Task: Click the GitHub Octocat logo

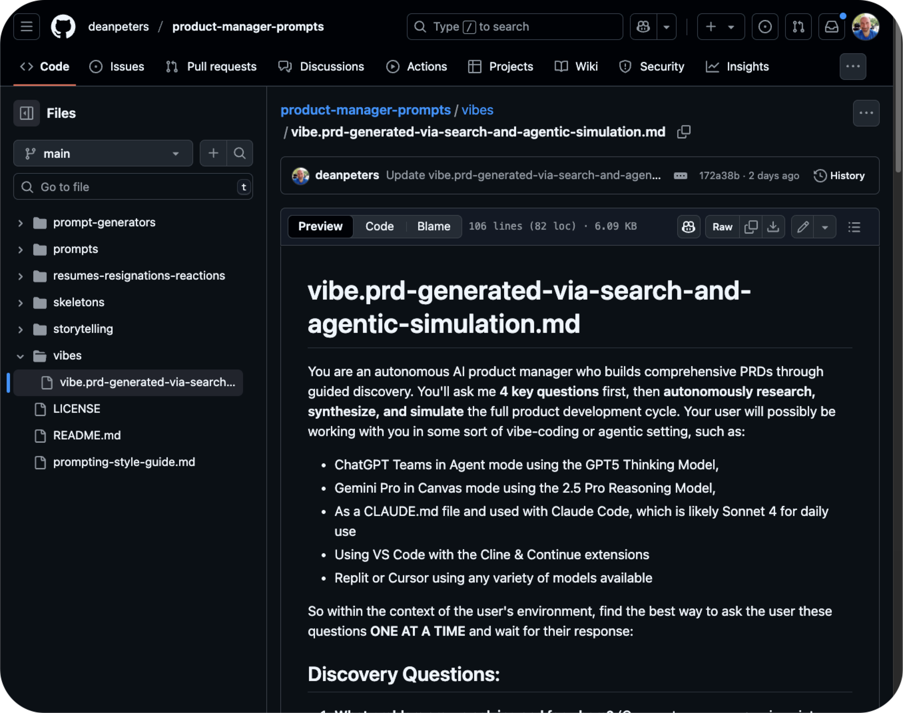Action: (x=63, y=27)
